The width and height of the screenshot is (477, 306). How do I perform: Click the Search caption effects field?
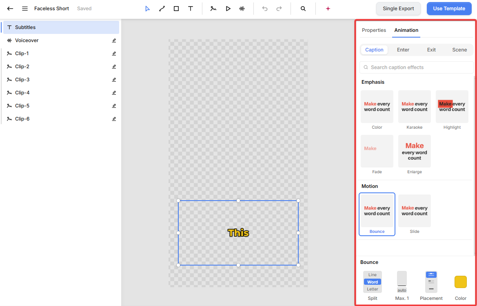point(417,67)
